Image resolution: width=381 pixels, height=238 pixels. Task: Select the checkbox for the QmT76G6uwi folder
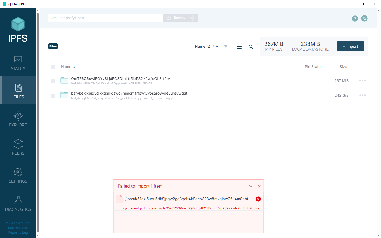pos(53,81)
